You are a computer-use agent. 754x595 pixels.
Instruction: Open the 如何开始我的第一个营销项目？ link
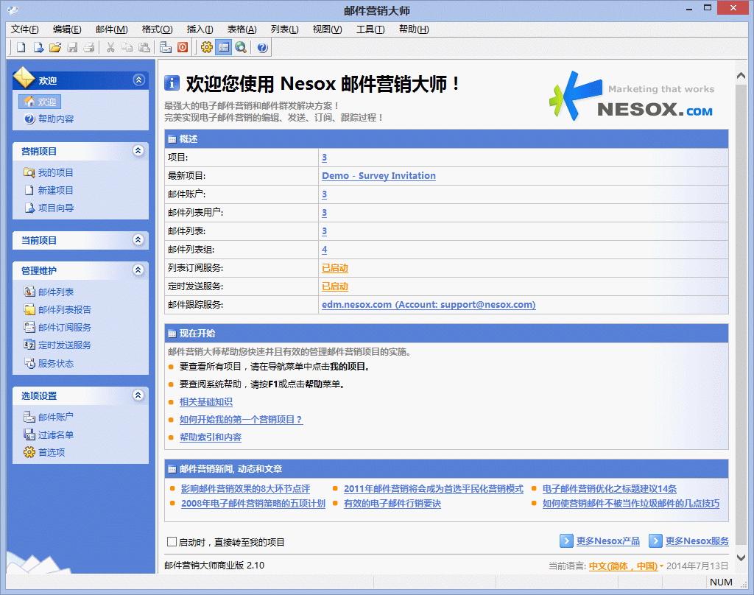click(x=241, y=420)
